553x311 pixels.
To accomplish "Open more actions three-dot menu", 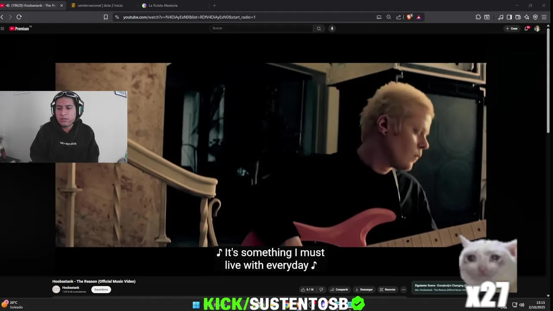I will click(404, 289).
